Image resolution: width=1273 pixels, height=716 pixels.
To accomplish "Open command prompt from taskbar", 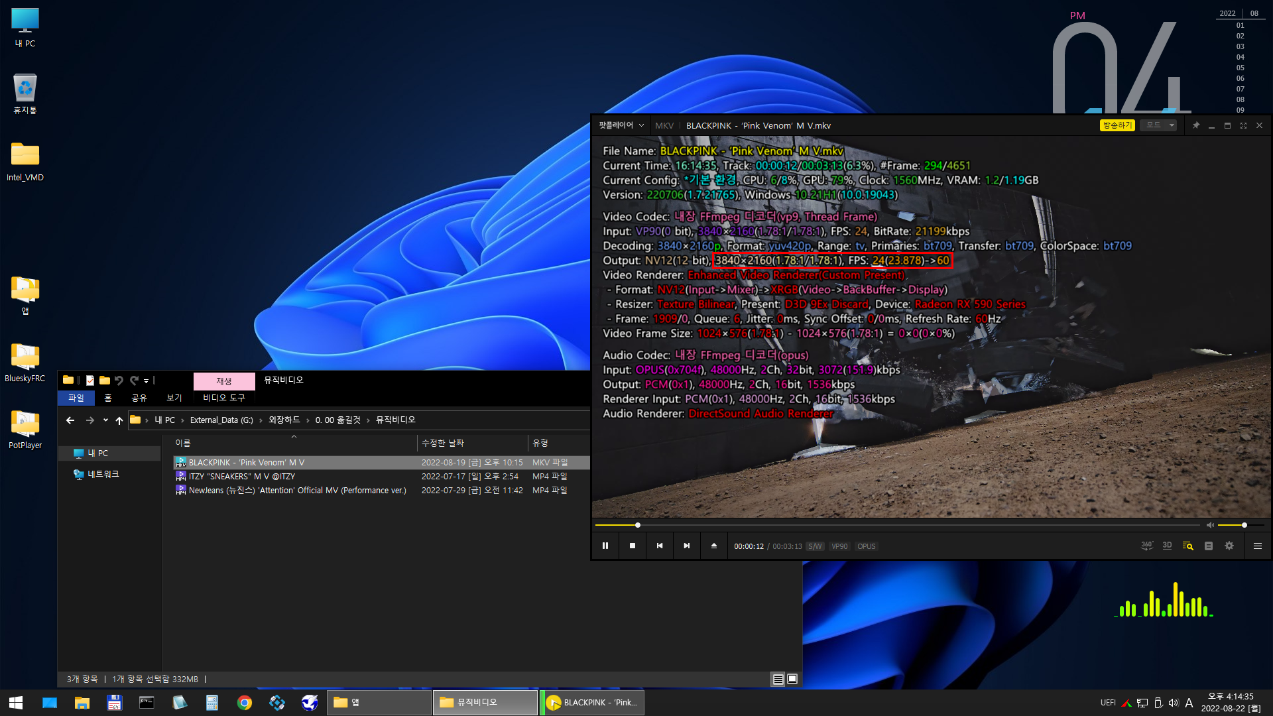I will 147,703.
